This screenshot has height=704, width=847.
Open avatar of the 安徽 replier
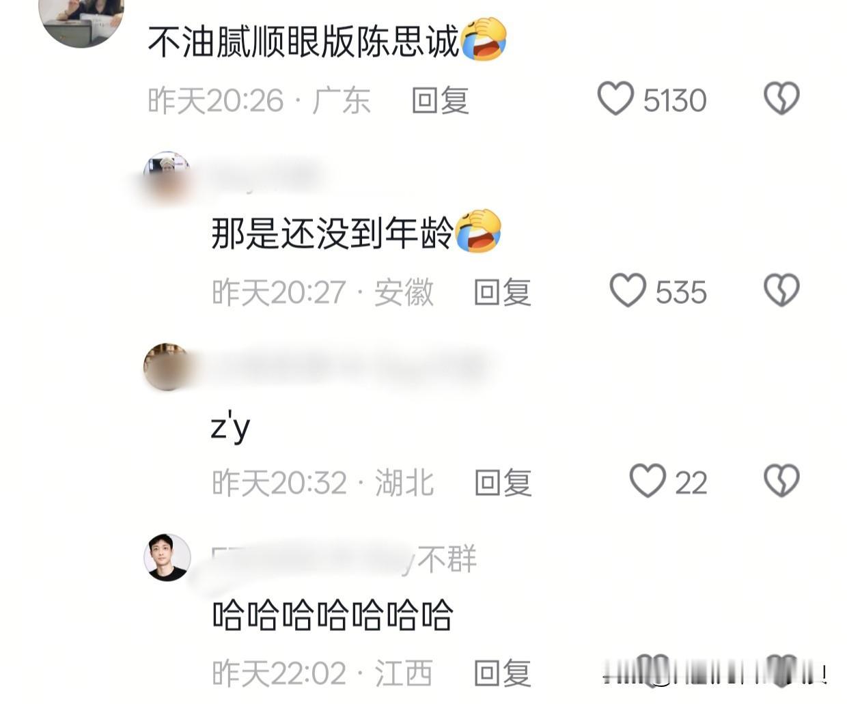[167, 175]
